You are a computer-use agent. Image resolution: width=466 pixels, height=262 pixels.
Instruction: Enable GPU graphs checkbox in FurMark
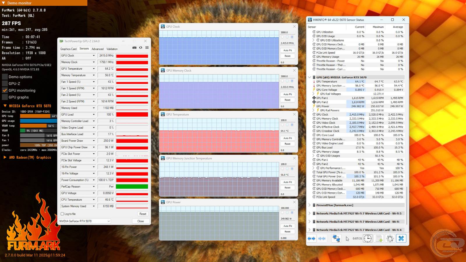pyautogui.click(x=5, y=97)
